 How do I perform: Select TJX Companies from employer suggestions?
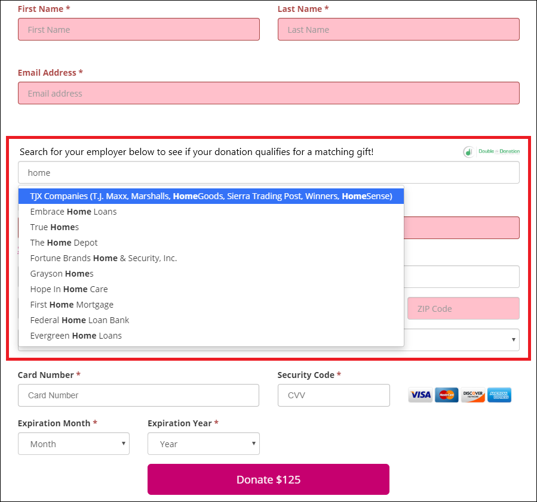(x=211, y=196)
